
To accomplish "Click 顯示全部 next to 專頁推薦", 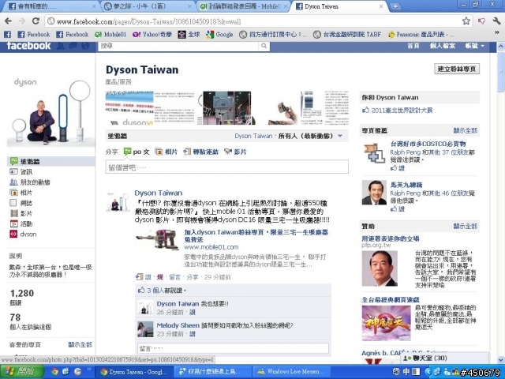I will pos(465,130).
